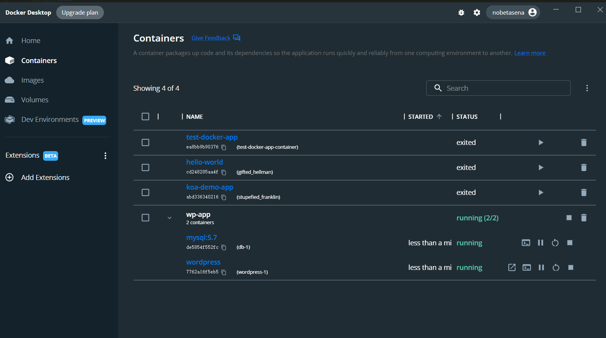Screen dimensions: 606x338
Task: Delete the hello-world container
Action: click(x=583, y=168)
